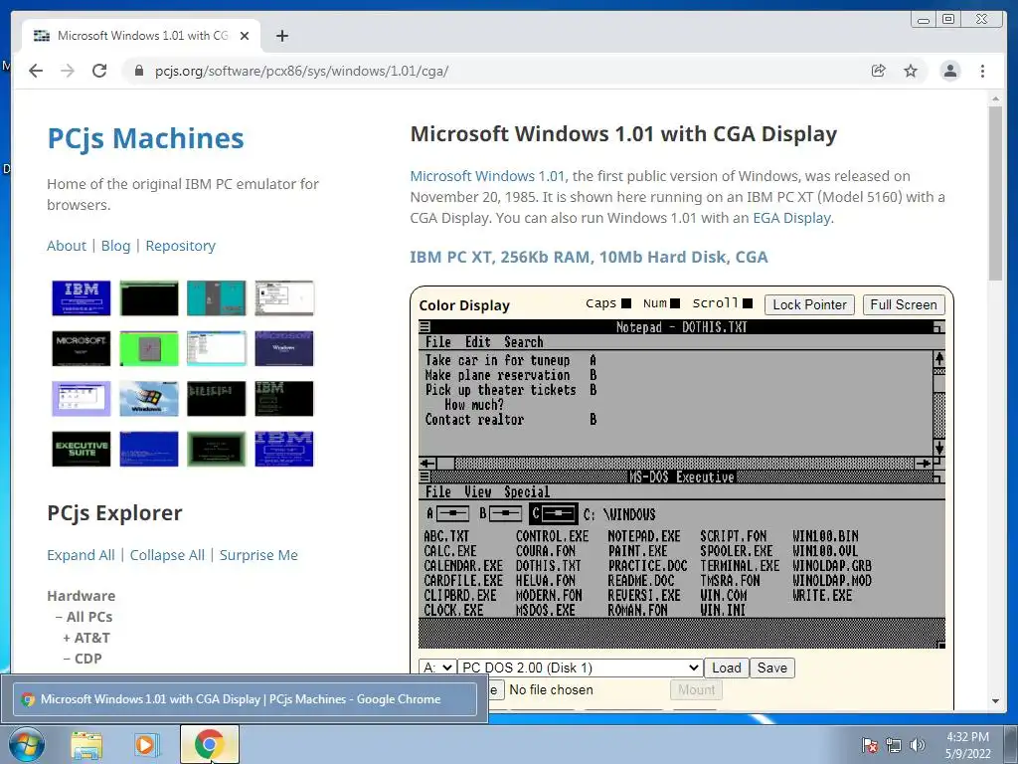The image size is (1018, 764).
Task: Click the Full Screen button
Action: tap(904, 304)
